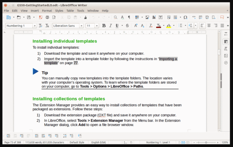Toggle Center alignment
This screenshot has width=233, height=147.
(x=209, y=26)
